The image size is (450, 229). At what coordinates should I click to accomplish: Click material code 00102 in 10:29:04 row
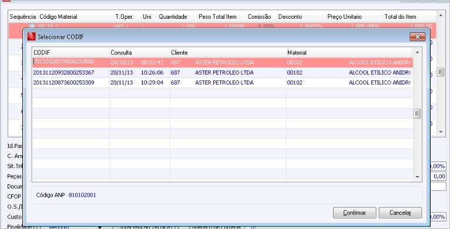(294, 83)
